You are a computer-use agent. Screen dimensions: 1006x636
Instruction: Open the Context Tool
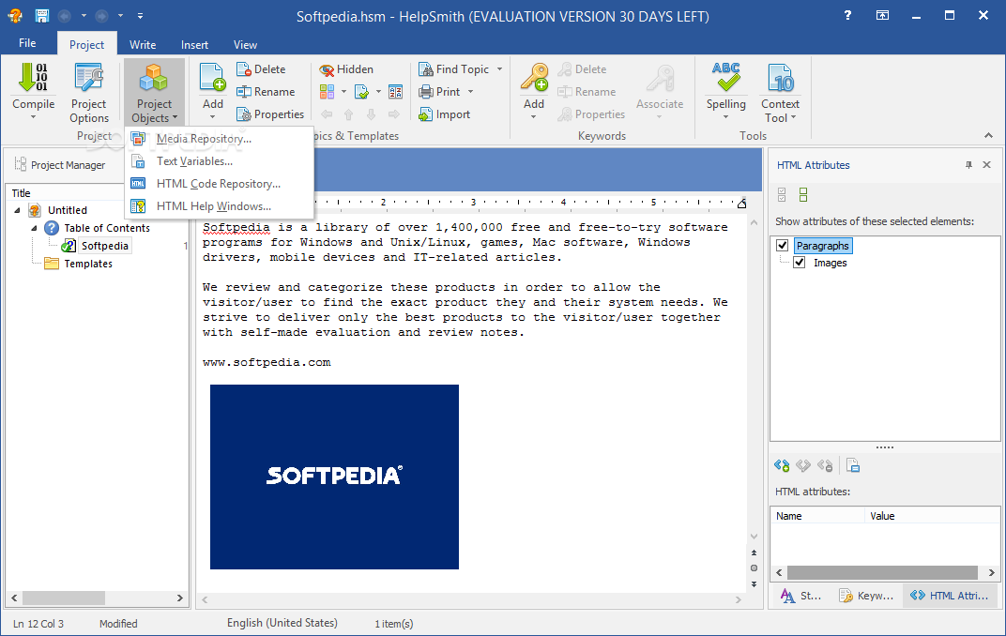780,92
